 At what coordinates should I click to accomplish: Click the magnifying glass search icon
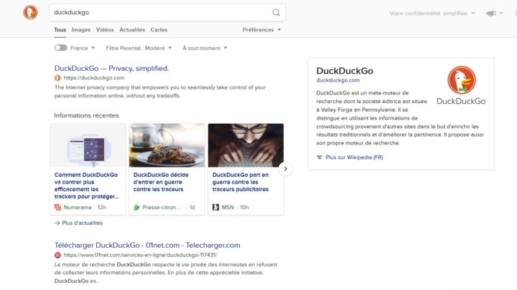276,12
